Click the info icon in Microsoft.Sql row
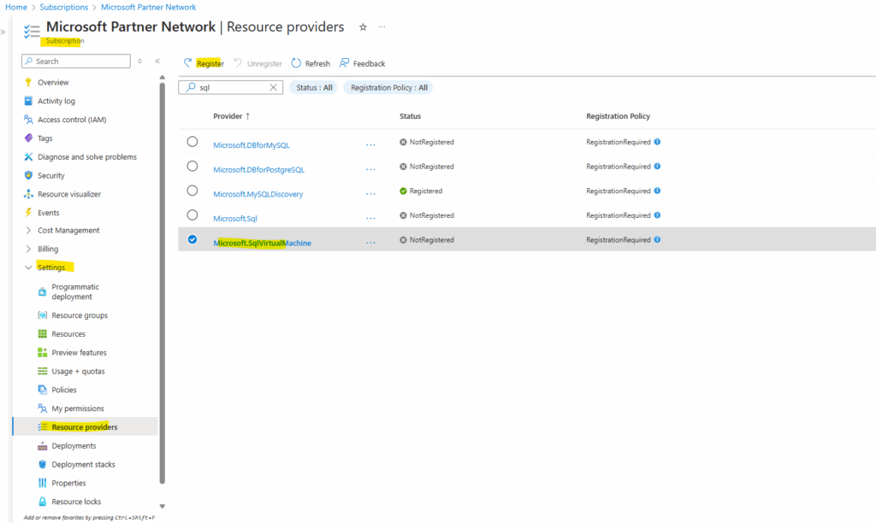876x523 pixels. 658,215
